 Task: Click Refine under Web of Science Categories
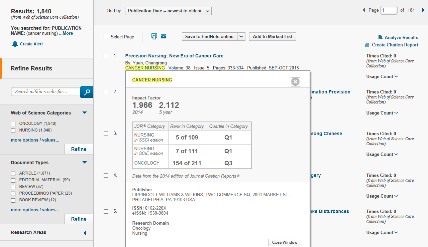point(79,149)
